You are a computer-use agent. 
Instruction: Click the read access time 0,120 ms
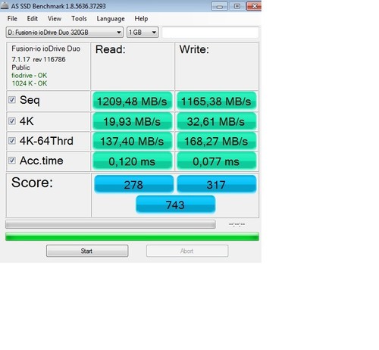[132, 161]
